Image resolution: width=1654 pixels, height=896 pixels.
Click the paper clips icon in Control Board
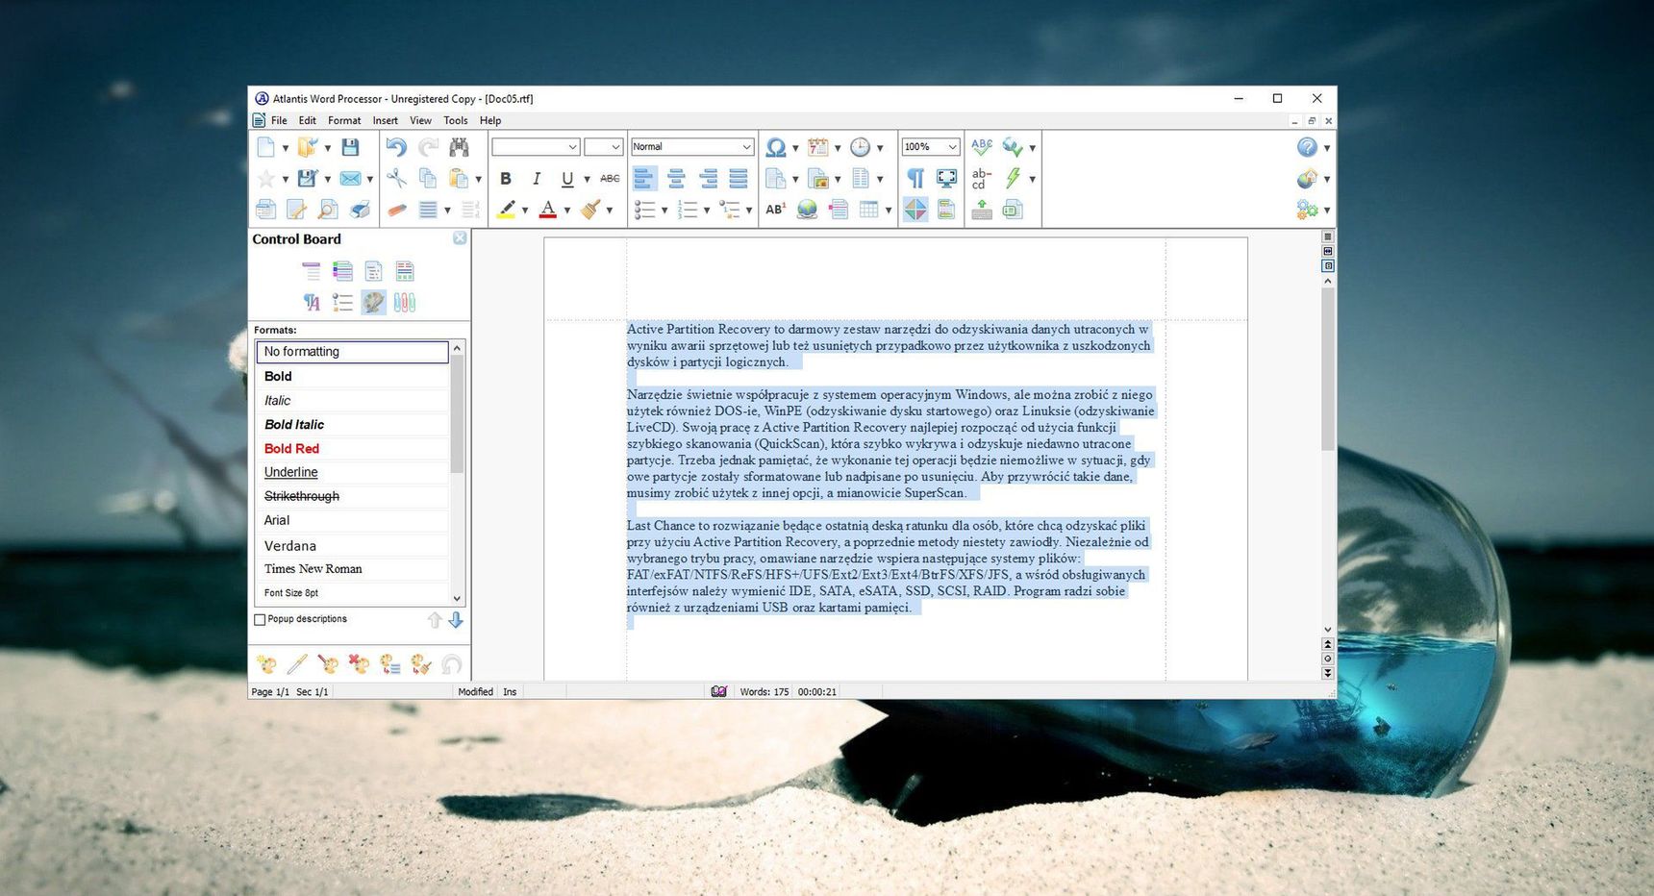point(405,302)
